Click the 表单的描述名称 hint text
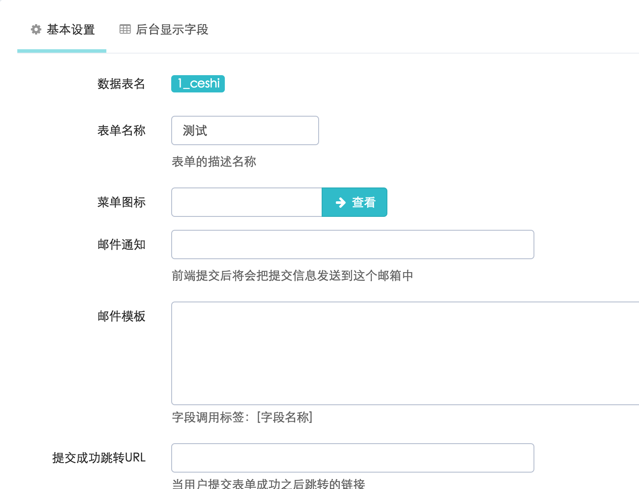The height and width of the screenshot is (489, 639). (x=214, y=162)
